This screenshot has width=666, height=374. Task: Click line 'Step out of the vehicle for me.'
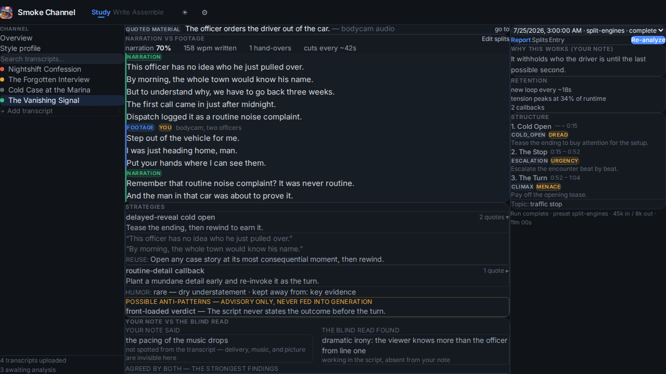click(x=183, y=138)
